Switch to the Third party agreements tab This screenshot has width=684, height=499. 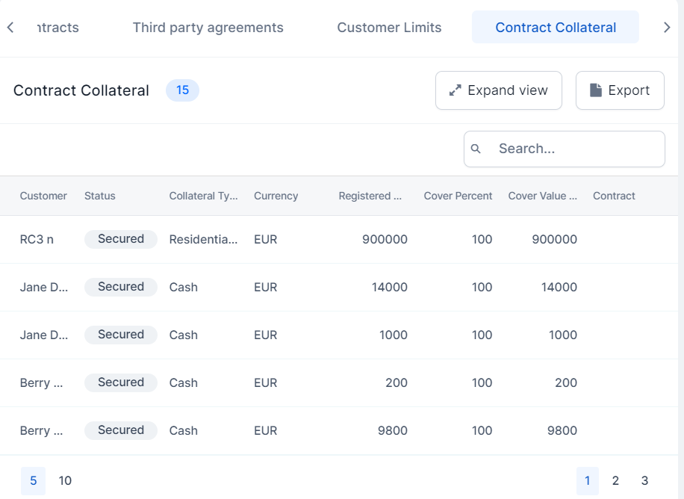208,28
